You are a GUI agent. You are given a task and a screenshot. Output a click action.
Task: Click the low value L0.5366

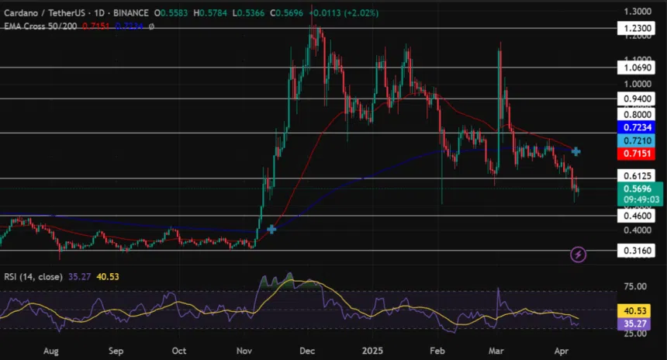pyautogui.click(x=248, y=13)
